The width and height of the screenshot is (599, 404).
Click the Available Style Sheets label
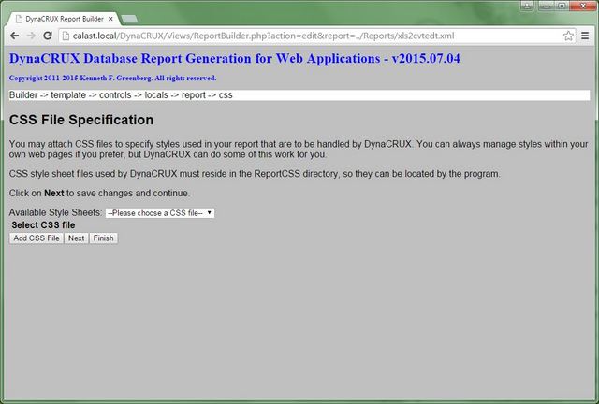[55, 212]
